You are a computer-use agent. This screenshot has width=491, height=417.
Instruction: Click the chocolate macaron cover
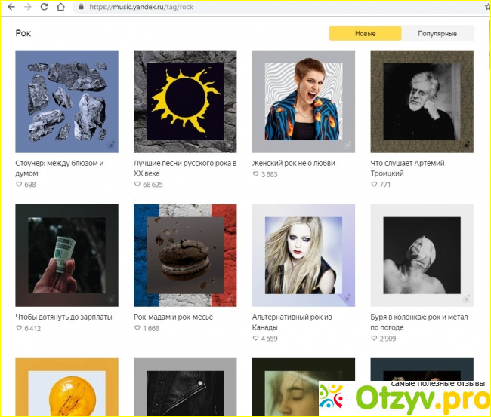pos(185,256)
